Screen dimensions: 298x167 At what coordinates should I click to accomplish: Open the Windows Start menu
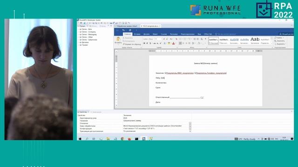point(80,139)
